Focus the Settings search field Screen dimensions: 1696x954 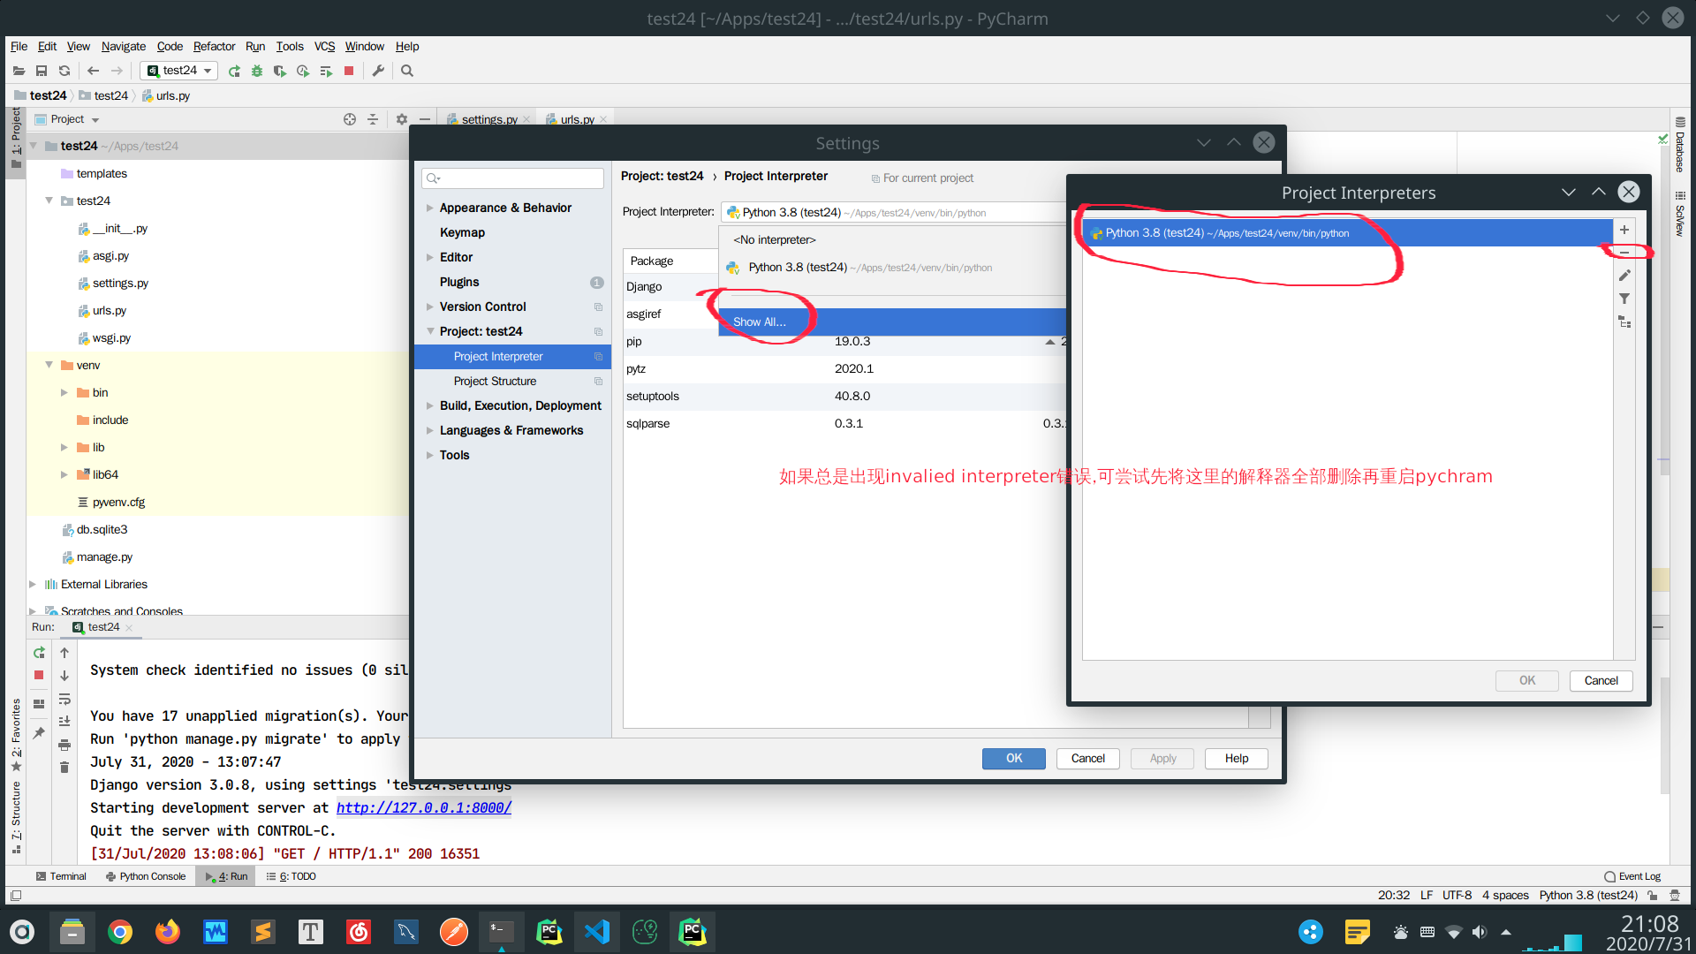tap(512, 178)
